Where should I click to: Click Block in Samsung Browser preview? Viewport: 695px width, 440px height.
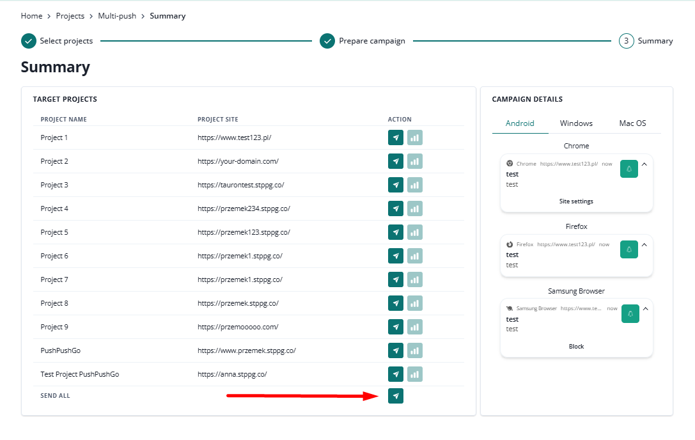coord(576,347)
